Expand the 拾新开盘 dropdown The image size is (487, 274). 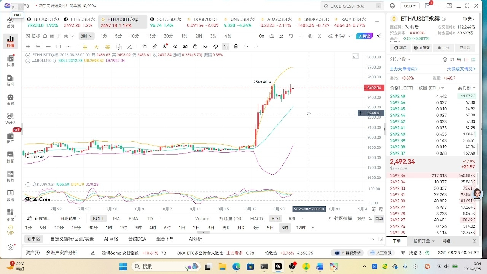pos(424,241)
